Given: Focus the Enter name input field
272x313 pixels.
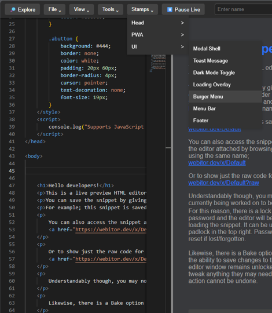Looking at the screenshot, I should point(243,9).
